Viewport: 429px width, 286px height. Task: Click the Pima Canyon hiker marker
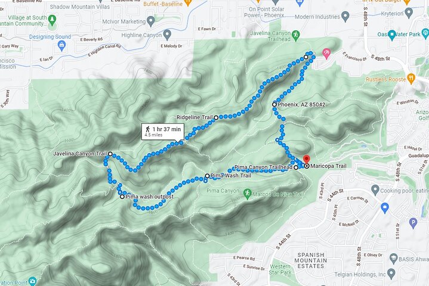(x=248, y=194)
